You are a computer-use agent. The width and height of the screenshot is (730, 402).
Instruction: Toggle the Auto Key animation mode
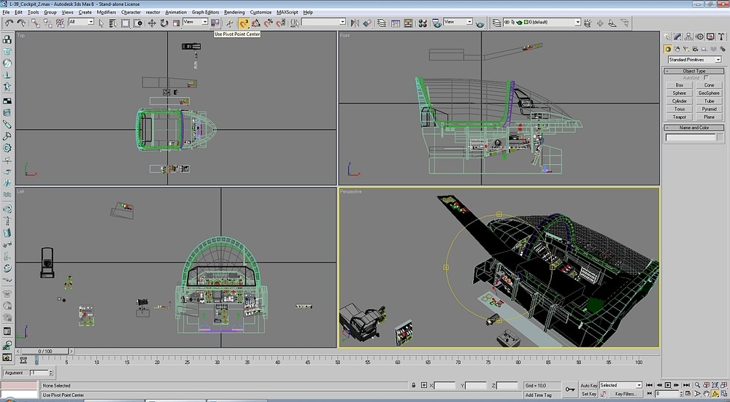(x=589, y=385)
